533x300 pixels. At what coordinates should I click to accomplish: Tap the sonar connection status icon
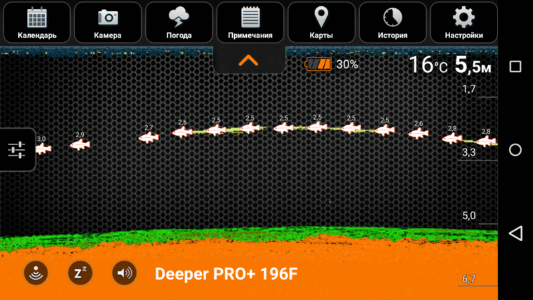coord(36,273)
